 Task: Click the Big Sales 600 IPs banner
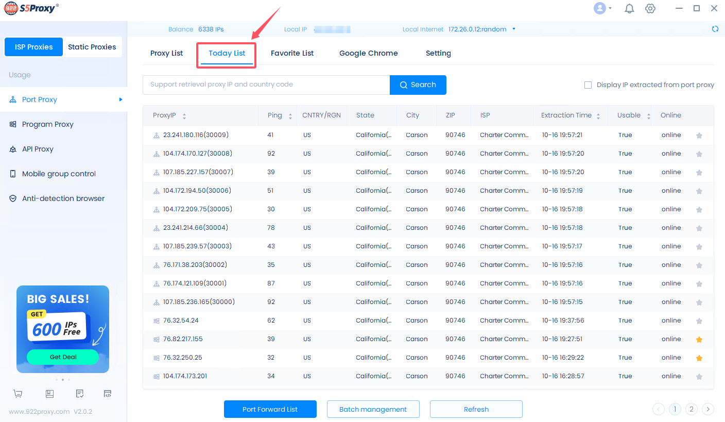pos(63,329)
